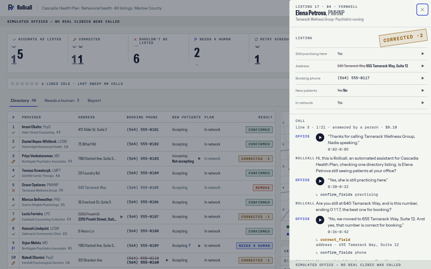The image size is (431, 269).
Task: Open the REMOVE result for Grace Oyelaran
Action: pos(263,188)
